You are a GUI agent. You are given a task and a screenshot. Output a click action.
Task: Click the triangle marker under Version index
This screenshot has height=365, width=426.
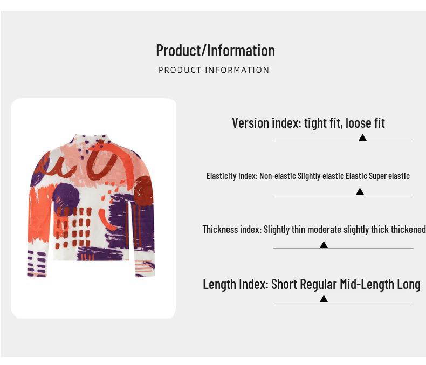[x=362, y=138]
